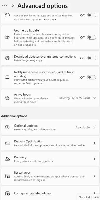Viewport: 100px width, 200px height.
Task: Click the Configured update policies icon
Action: pos(7,193)
